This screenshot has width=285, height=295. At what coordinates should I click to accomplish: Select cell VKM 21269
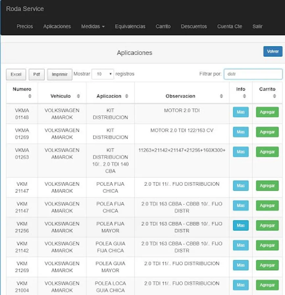pyautogui.click(x=22, y=267)
